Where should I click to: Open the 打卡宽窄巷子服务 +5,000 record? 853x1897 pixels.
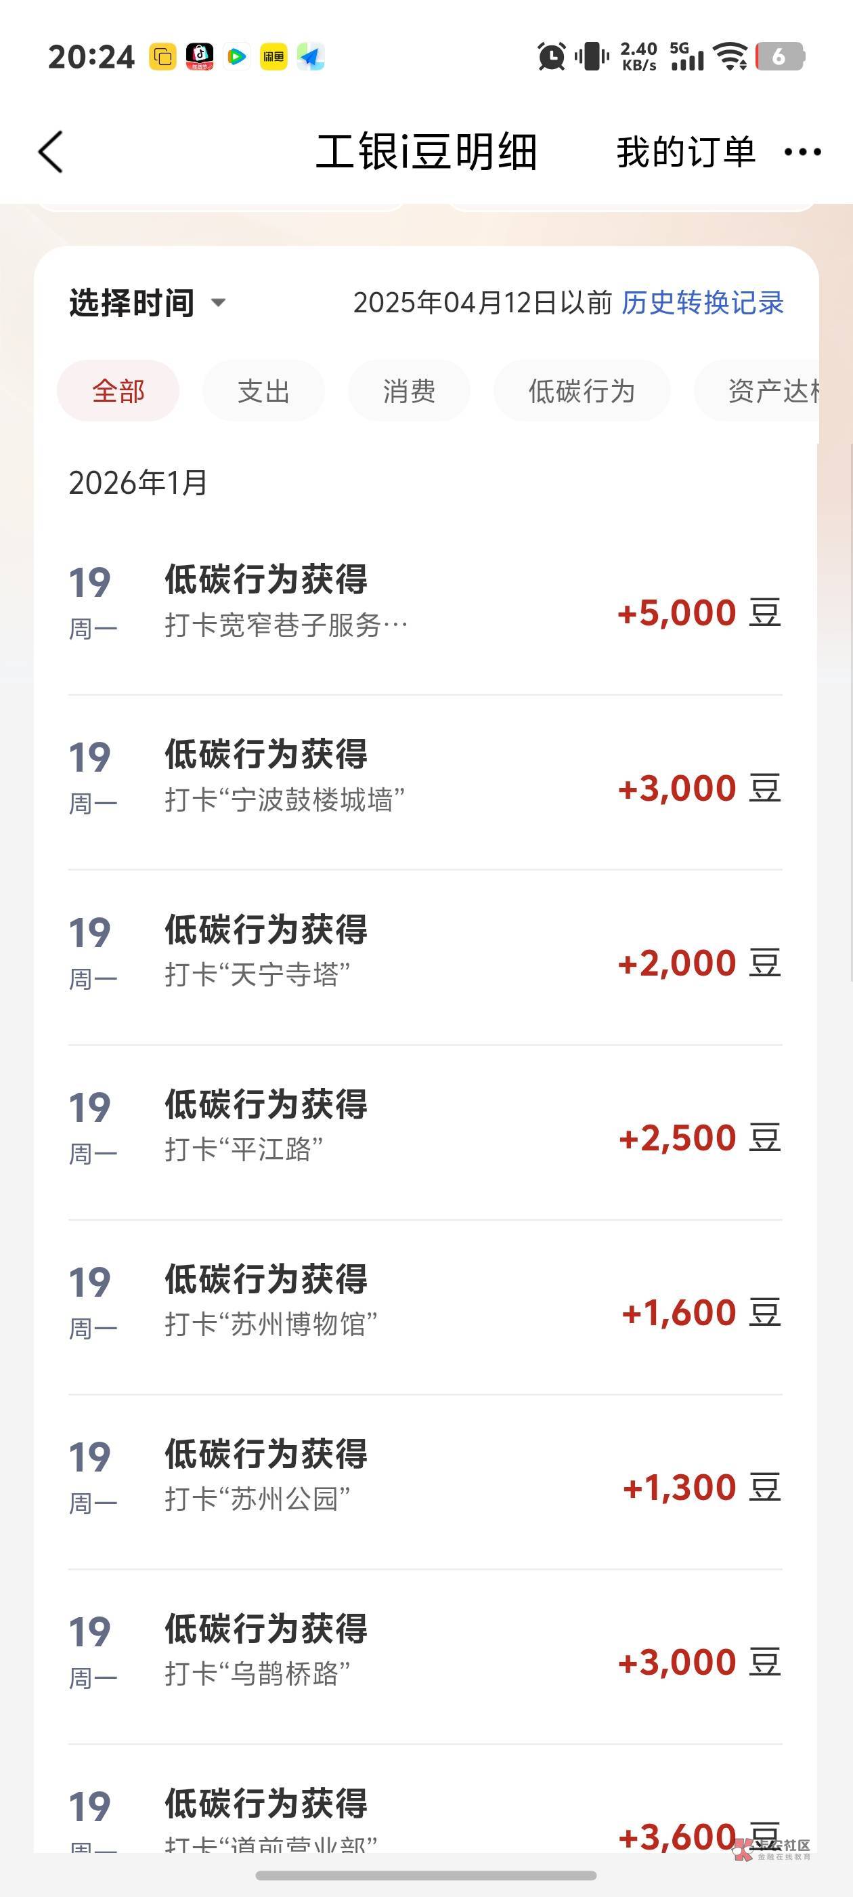click(x=425, y=607)
